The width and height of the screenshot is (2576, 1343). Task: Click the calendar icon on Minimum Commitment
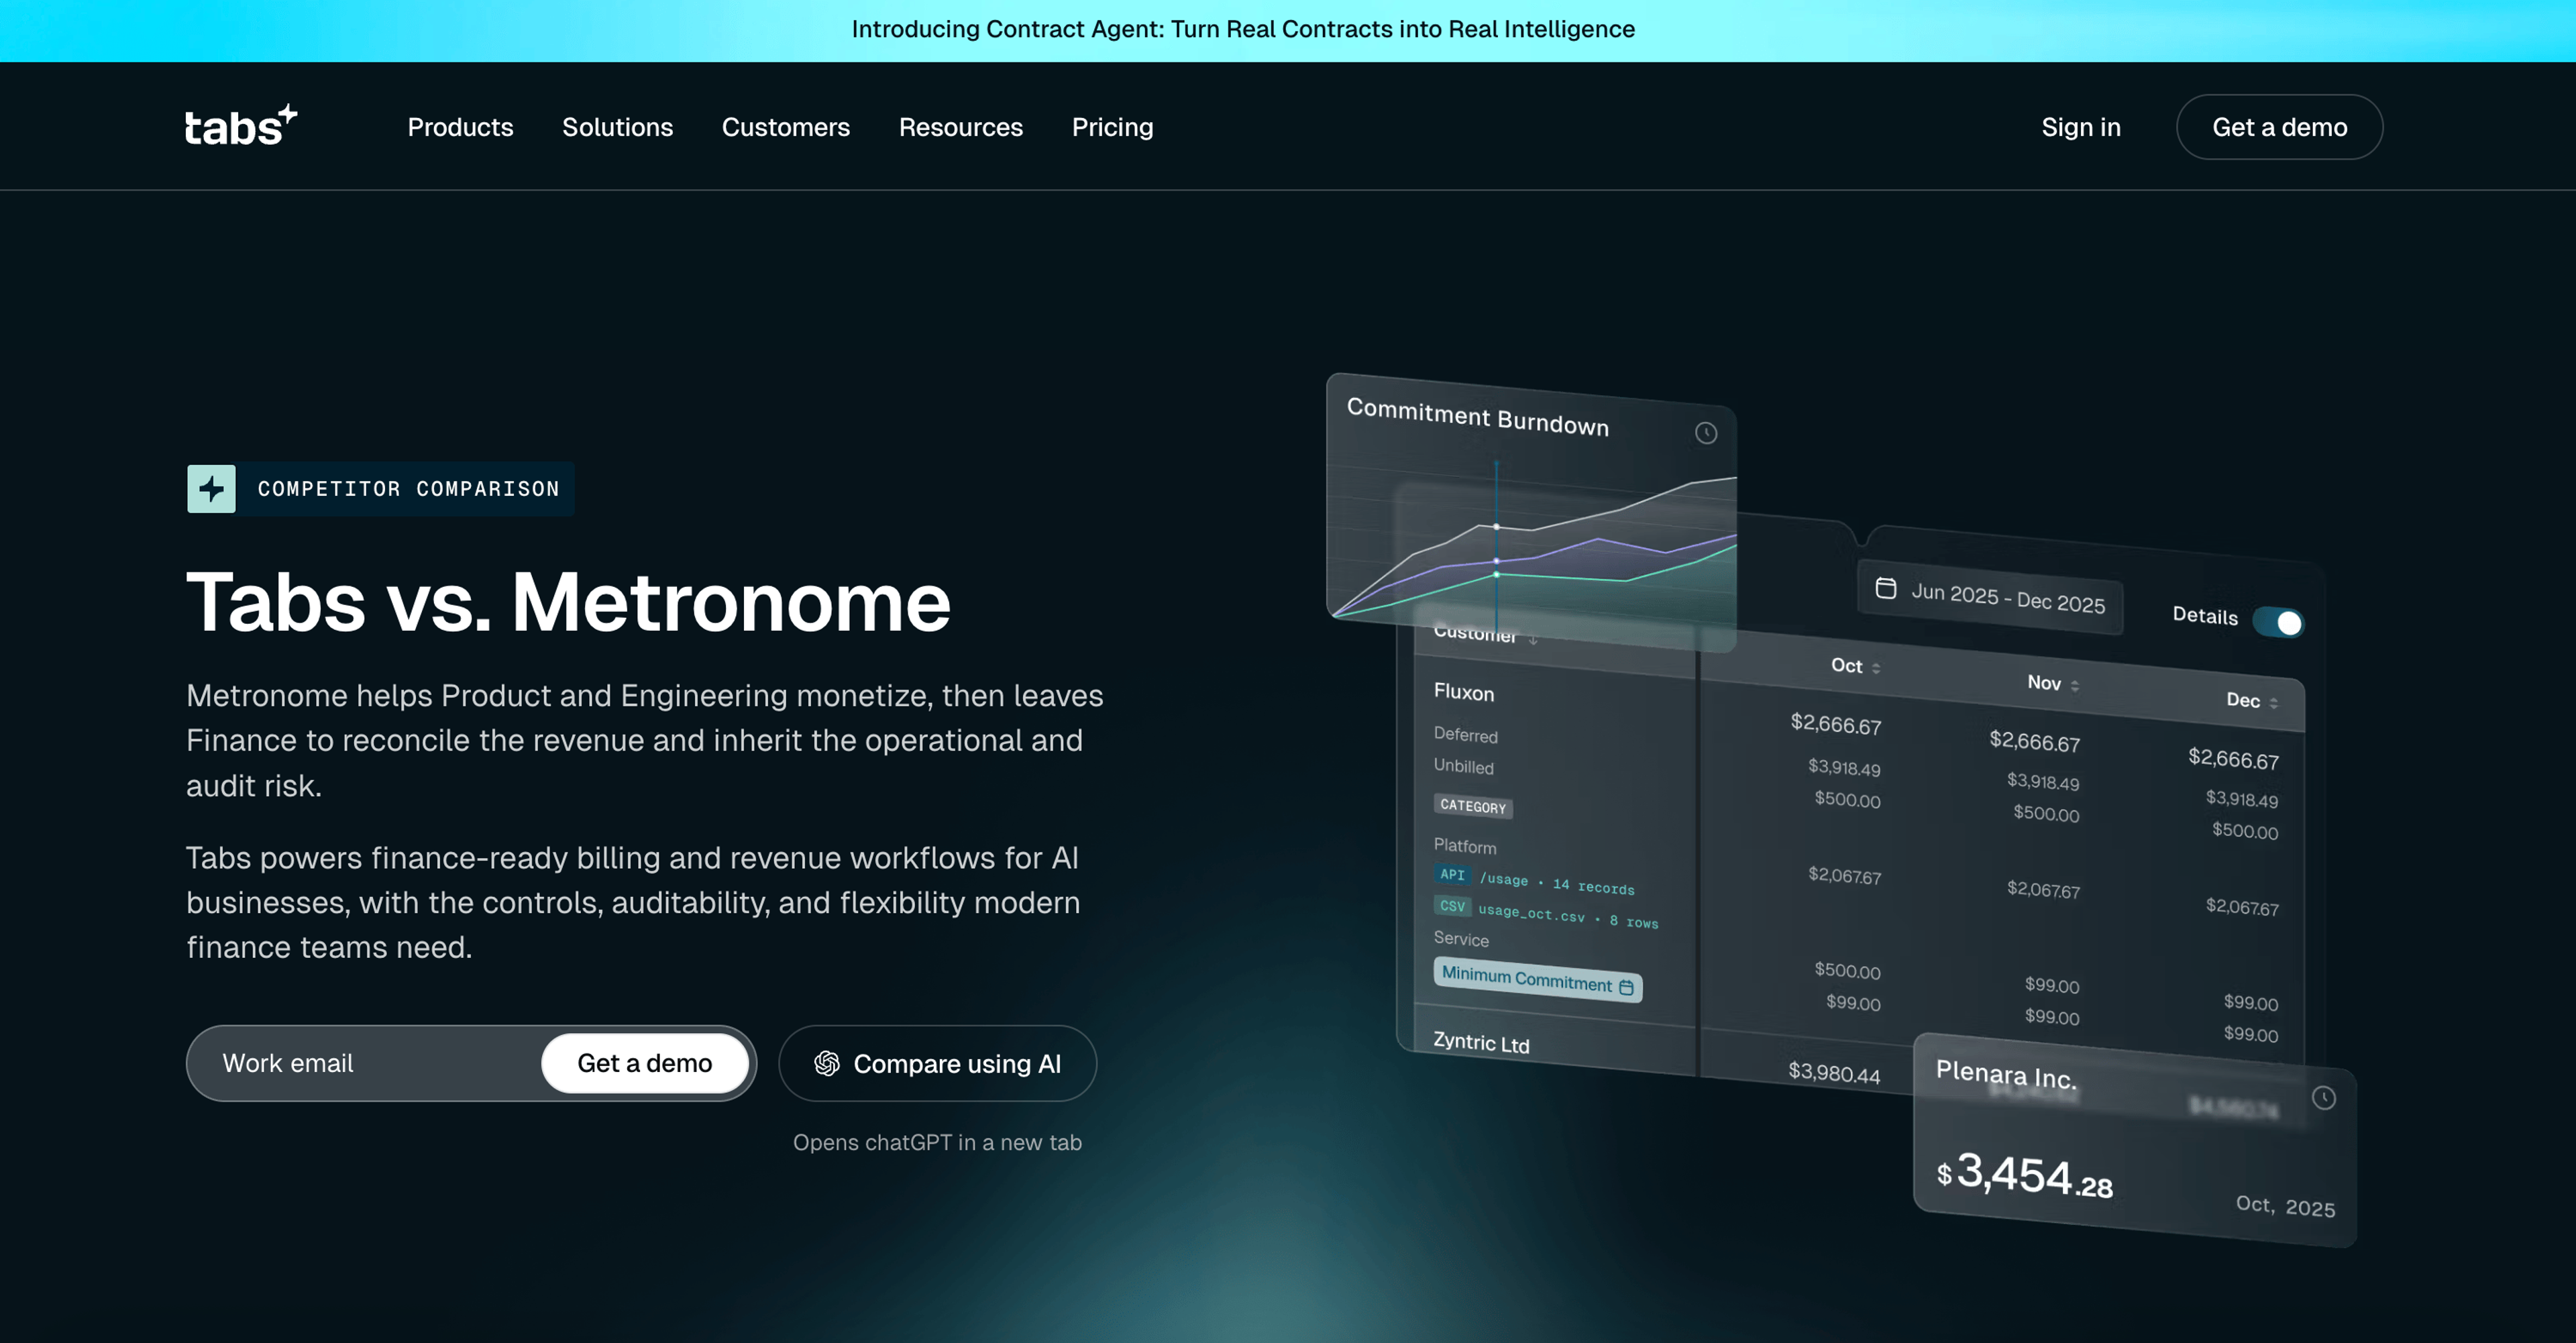point(1626,988)
